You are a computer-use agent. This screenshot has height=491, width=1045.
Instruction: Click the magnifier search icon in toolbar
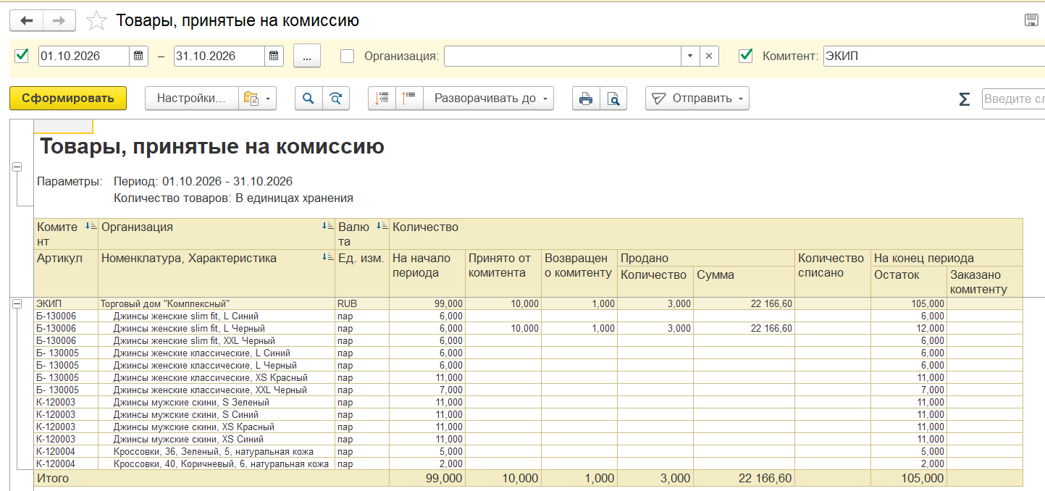(309, 98)
